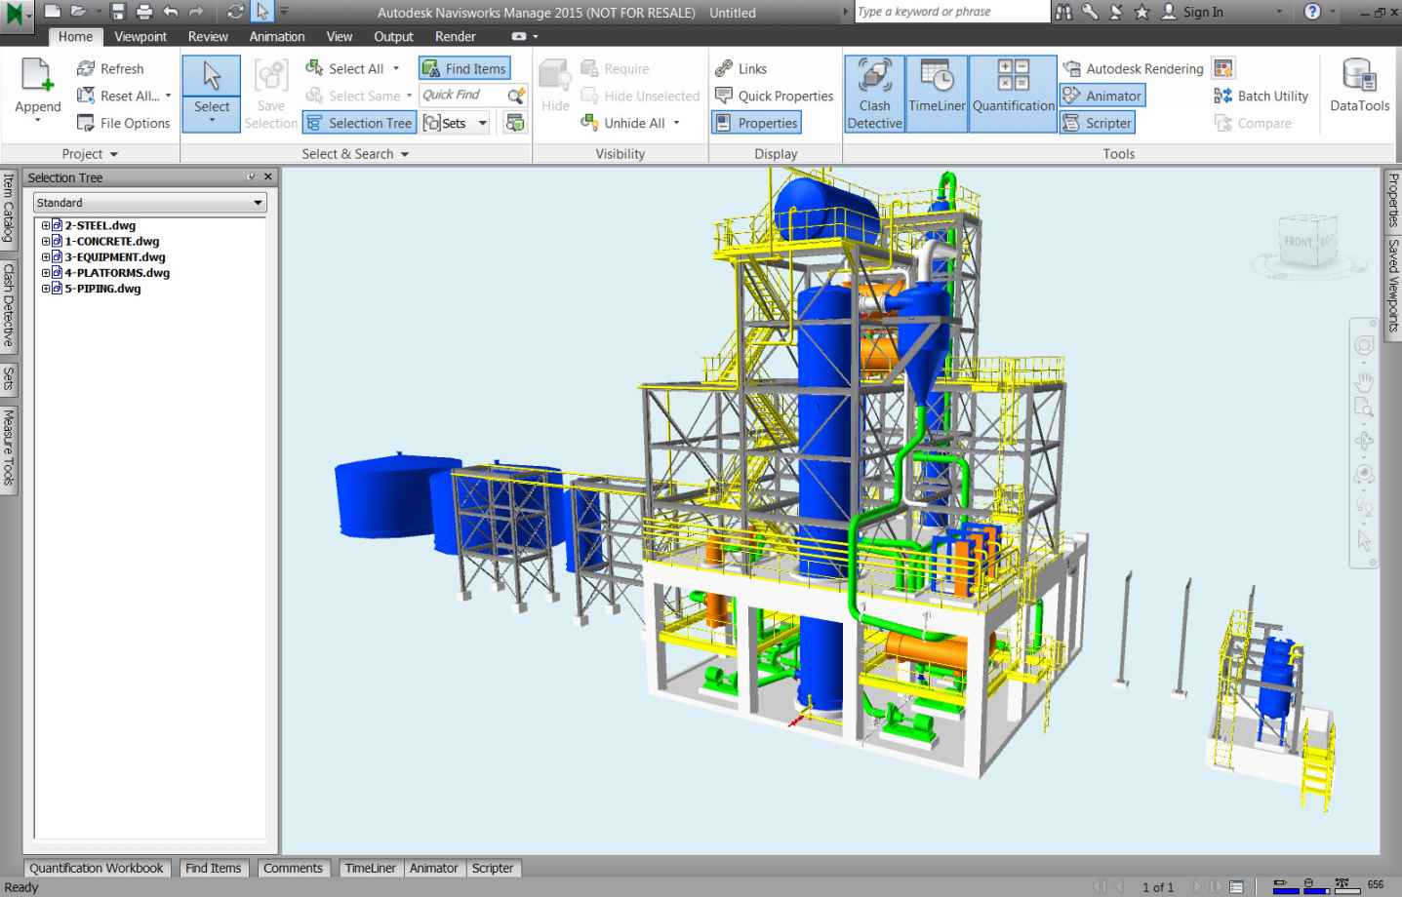This screenshot has height=897, width=1402.
Task: Click the Quick Find search icon
Action: [x=516, y=96]
